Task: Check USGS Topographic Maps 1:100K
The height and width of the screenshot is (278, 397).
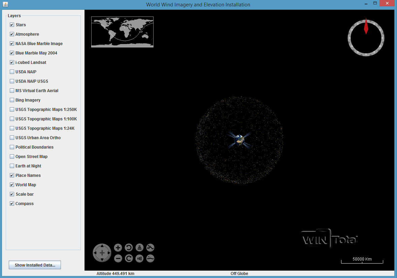Action: 12,119
